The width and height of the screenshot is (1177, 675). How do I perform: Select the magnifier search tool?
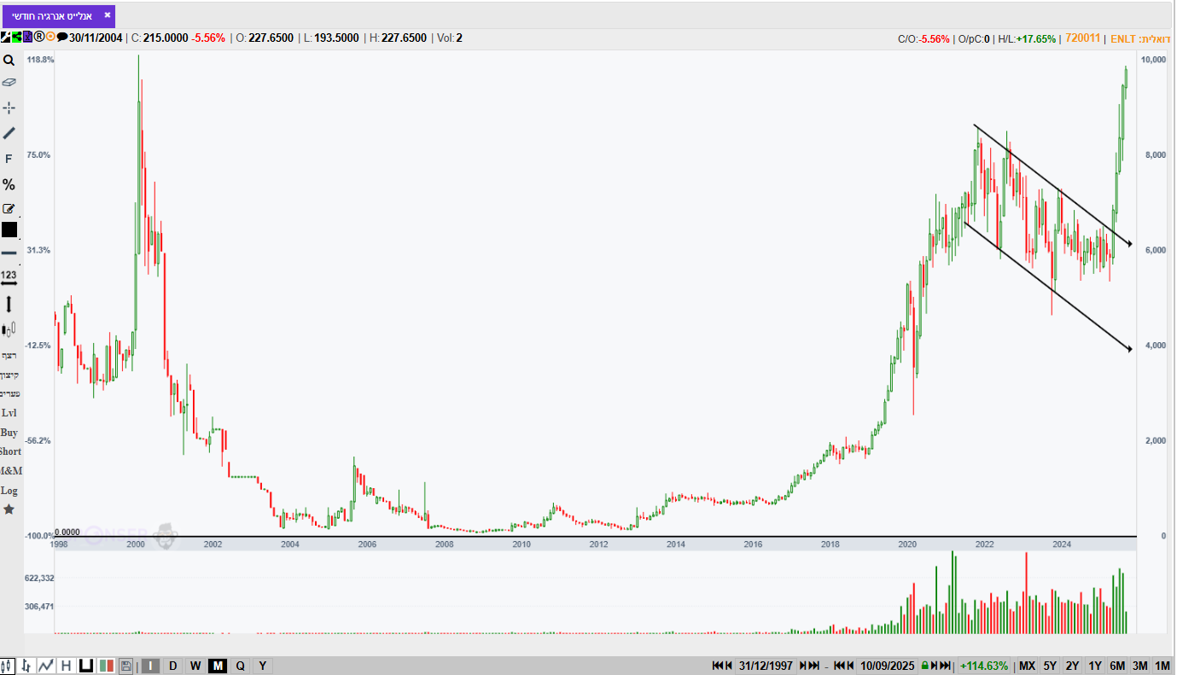pyautogui.click(x=9, y=61)
